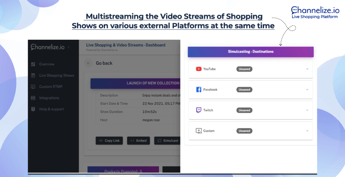
Task: Click the Facebook destination label
Action: point(210,90)
